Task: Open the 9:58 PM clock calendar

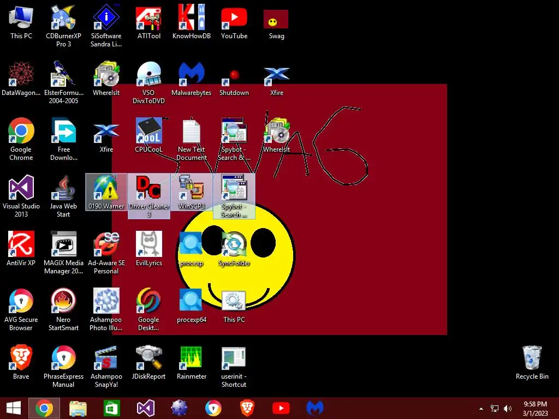Action: pyautogui.click(x=535, y=409)
